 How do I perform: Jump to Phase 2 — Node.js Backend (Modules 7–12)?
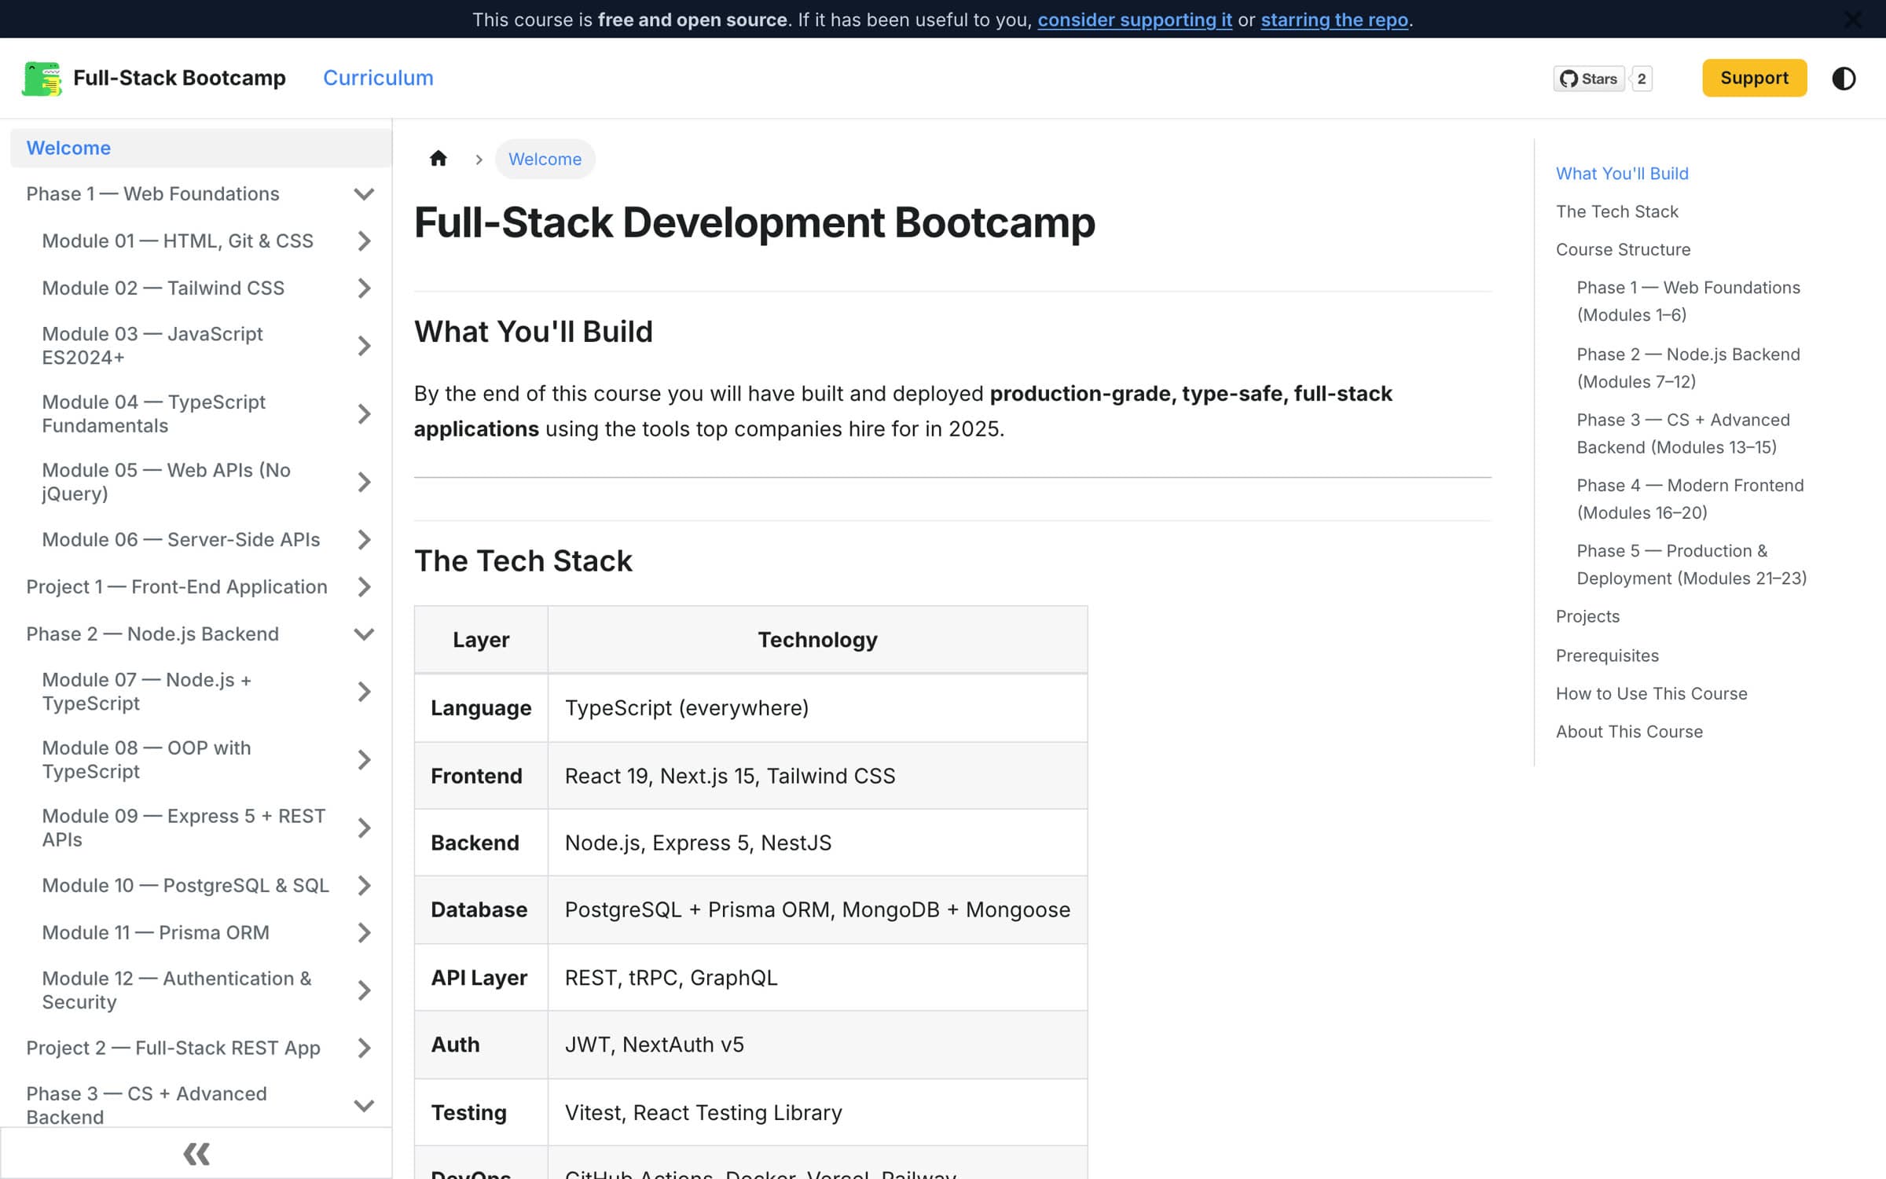pyautogui.click(x=1688, y=368)
